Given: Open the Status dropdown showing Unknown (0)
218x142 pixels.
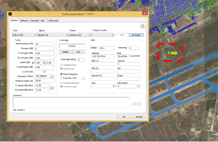Looking at the screenshot, I should [80, 35].
